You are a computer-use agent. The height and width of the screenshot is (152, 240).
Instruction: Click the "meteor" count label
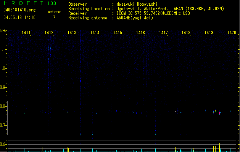point(54,12)
